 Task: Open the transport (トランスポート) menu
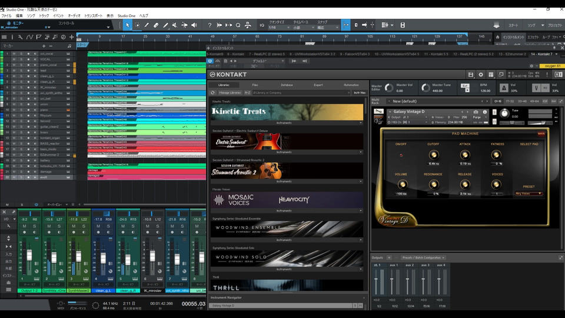point(94,16)
